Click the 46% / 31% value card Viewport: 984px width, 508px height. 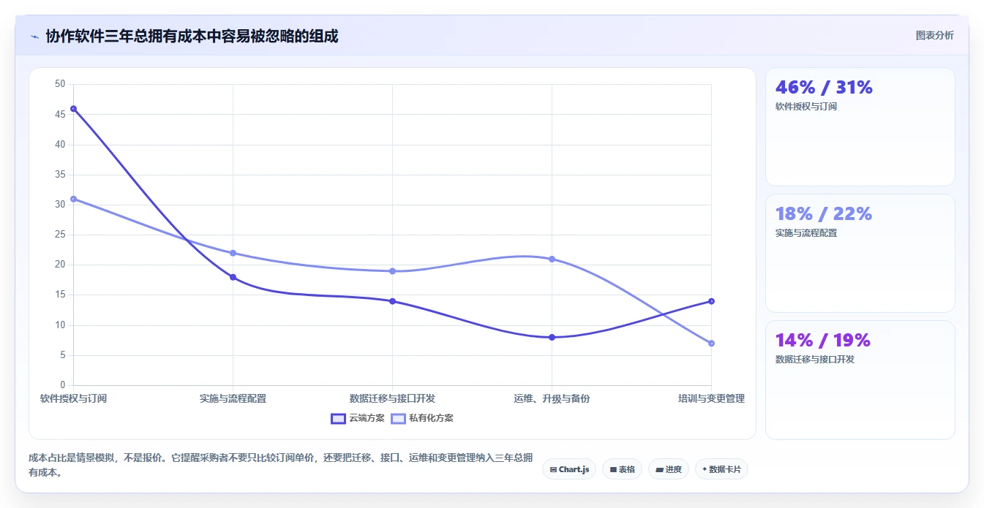click(x=860, y=127)
